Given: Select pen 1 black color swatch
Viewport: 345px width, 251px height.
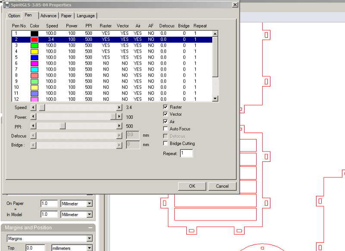Looking at the screenshot, I should coord(34,34).
